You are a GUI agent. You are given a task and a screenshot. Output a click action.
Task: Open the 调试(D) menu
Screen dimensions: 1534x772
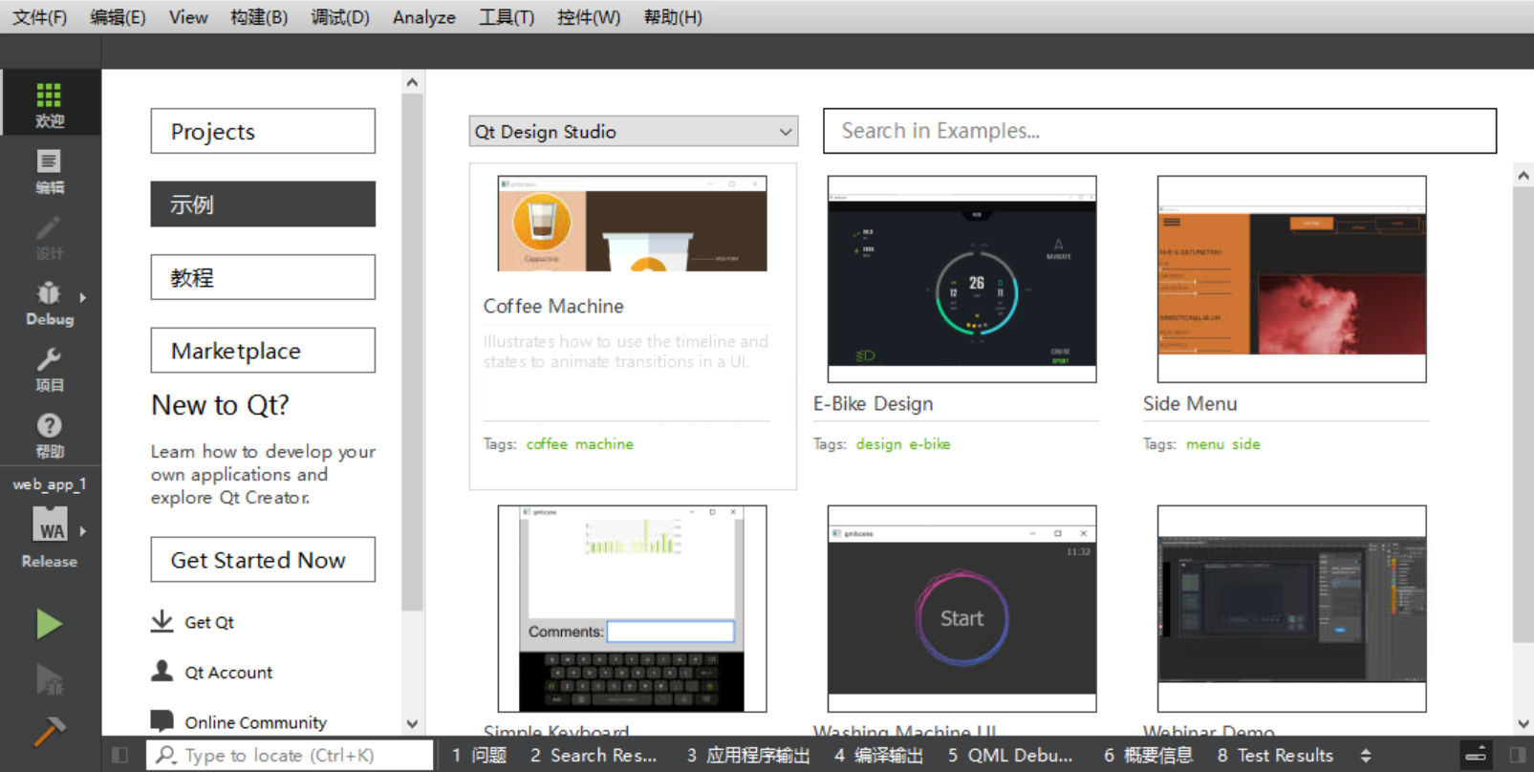pyautogui.click(x=339, y=17)
